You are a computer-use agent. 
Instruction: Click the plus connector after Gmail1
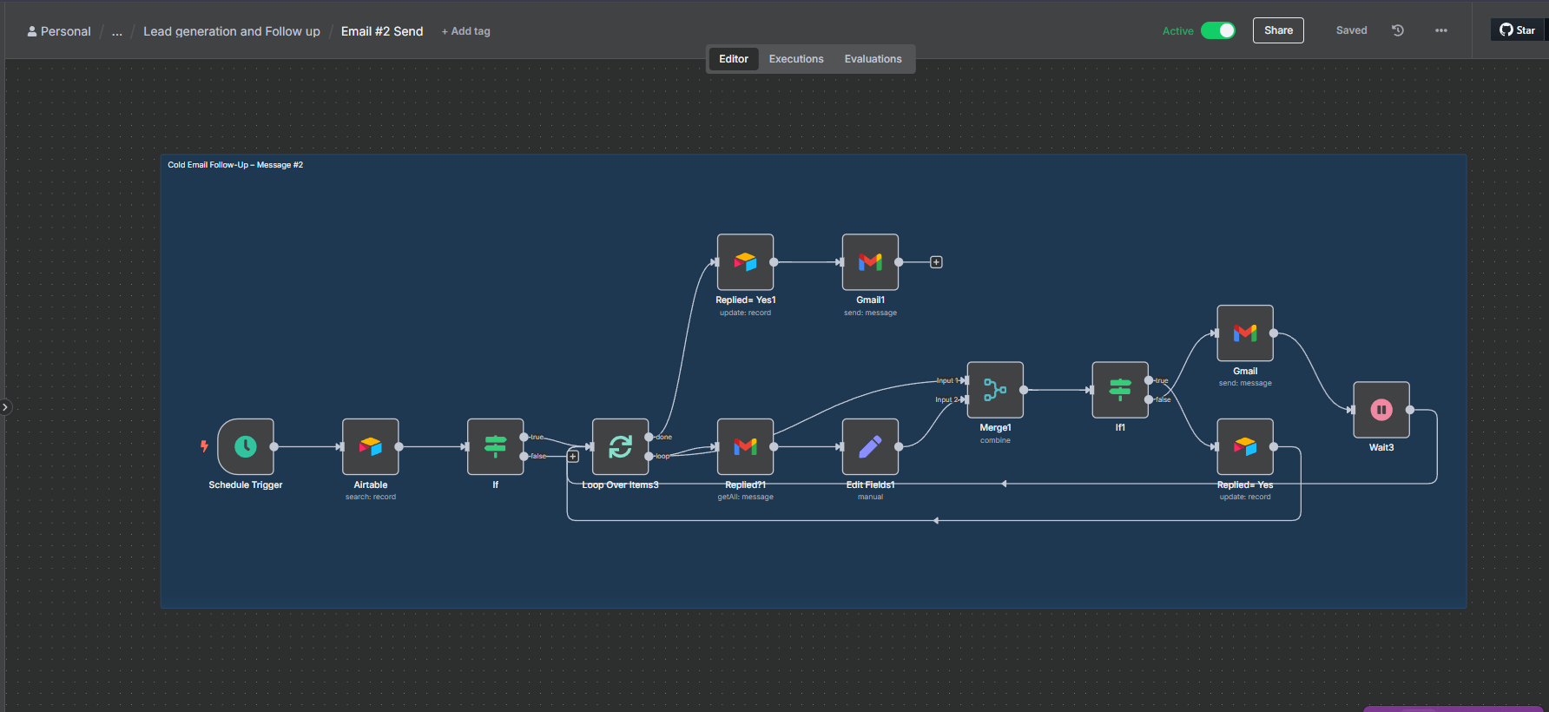[x=936, y=262]
